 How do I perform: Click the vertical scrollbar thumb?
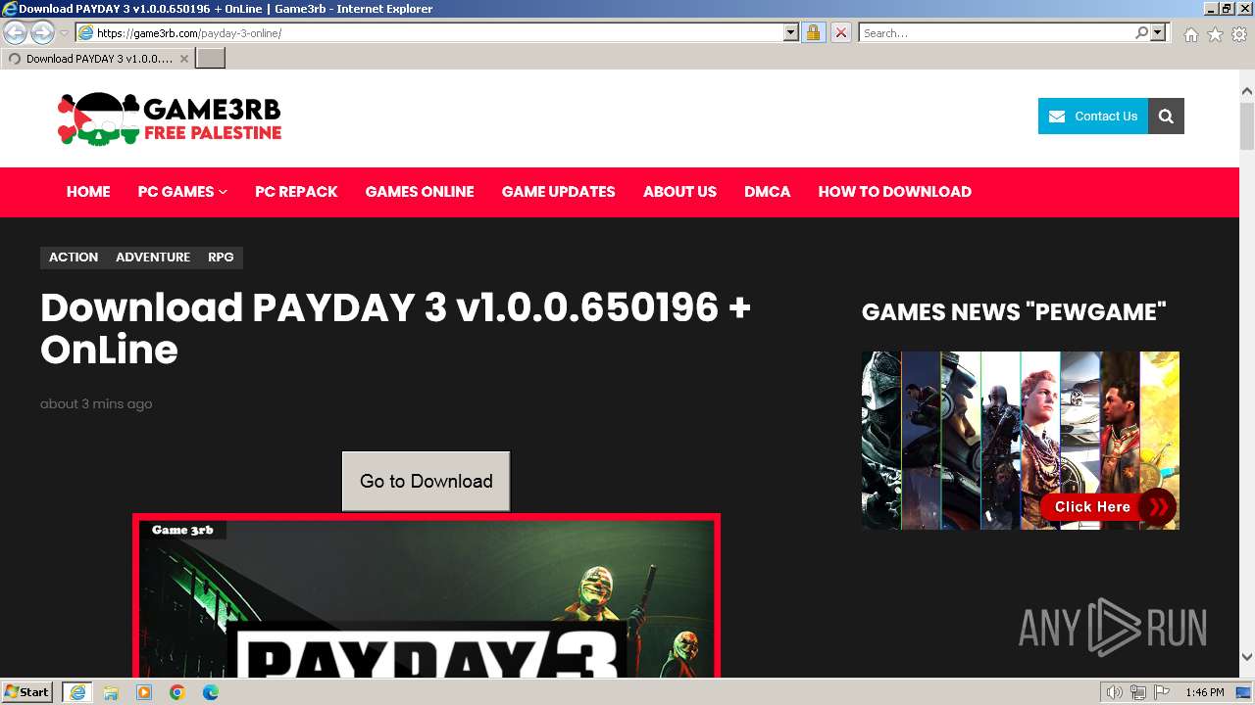point(1247,125)
